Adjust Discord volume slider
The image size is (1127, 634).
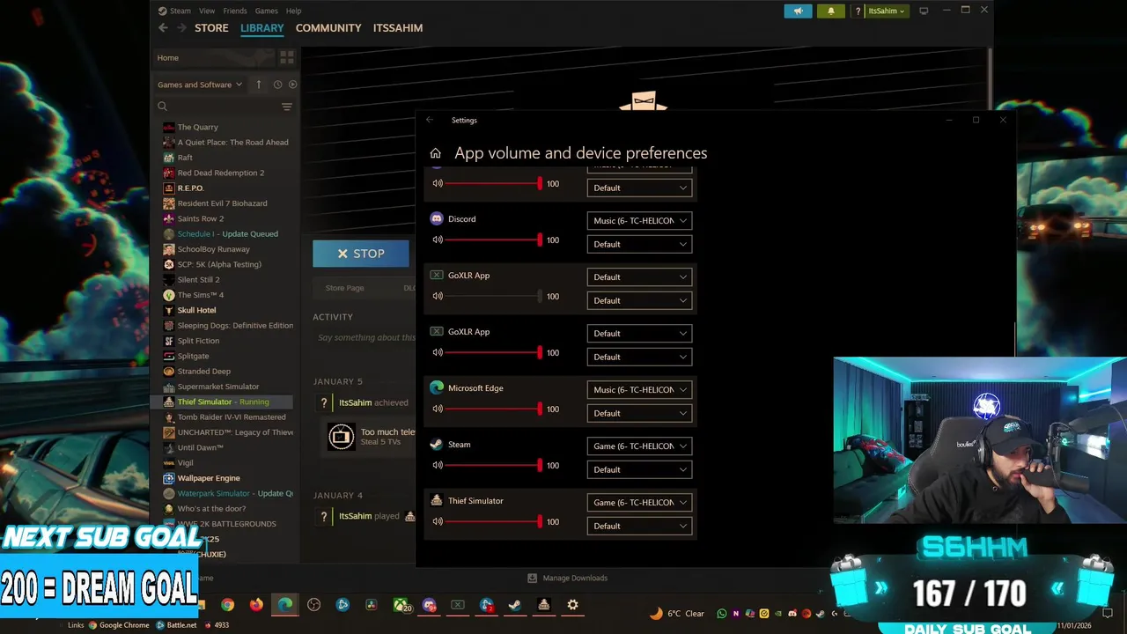pos(493,240)
